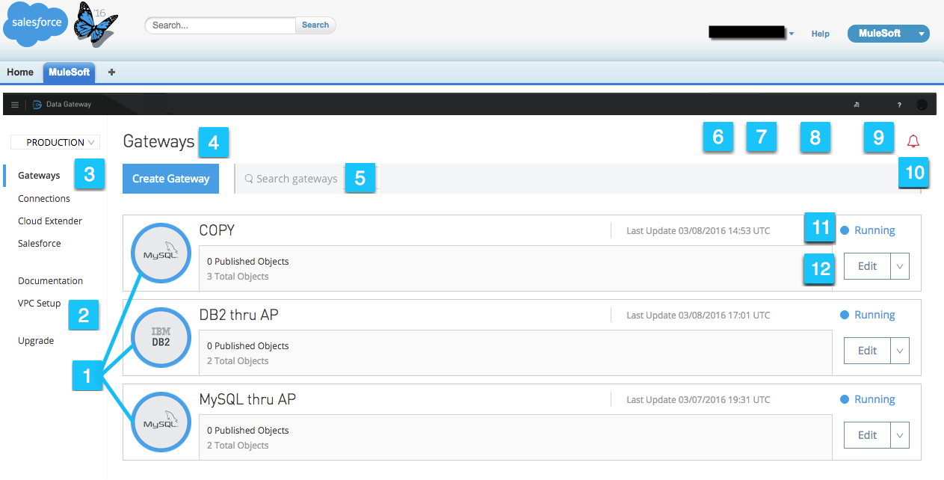944x480 pixels.
Task: Click the red notification bell icon
Action: point(913,141)
